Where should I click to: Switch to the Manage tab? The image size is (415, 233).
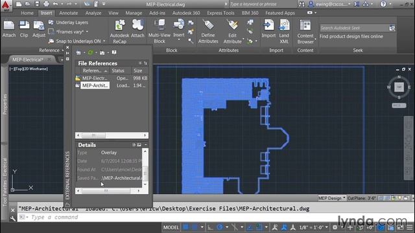134,13
